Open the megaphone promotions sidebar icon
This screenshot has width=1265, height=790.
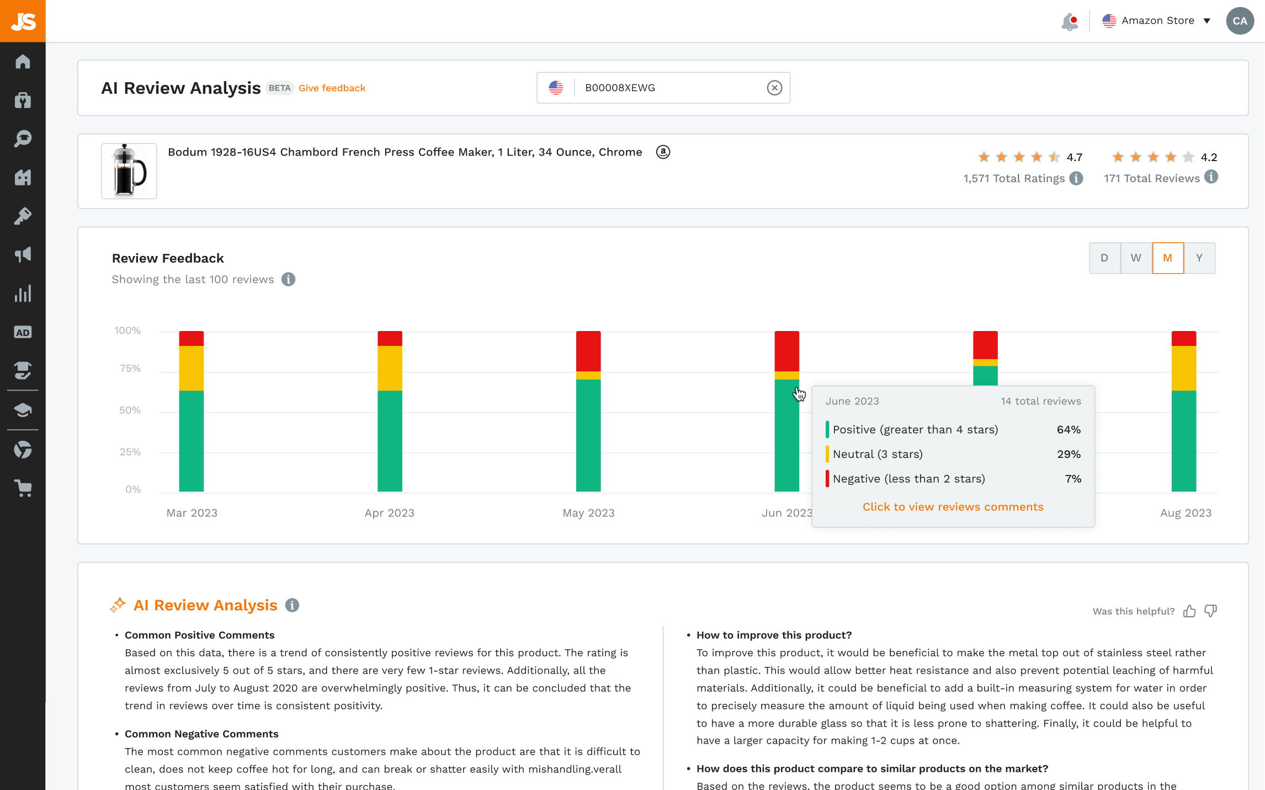(23, 254)
